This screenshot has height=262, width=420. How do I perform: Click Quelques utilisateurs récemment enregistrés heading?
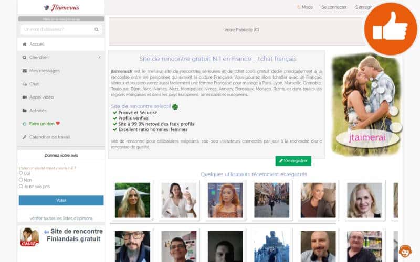[x=254, y=174]
